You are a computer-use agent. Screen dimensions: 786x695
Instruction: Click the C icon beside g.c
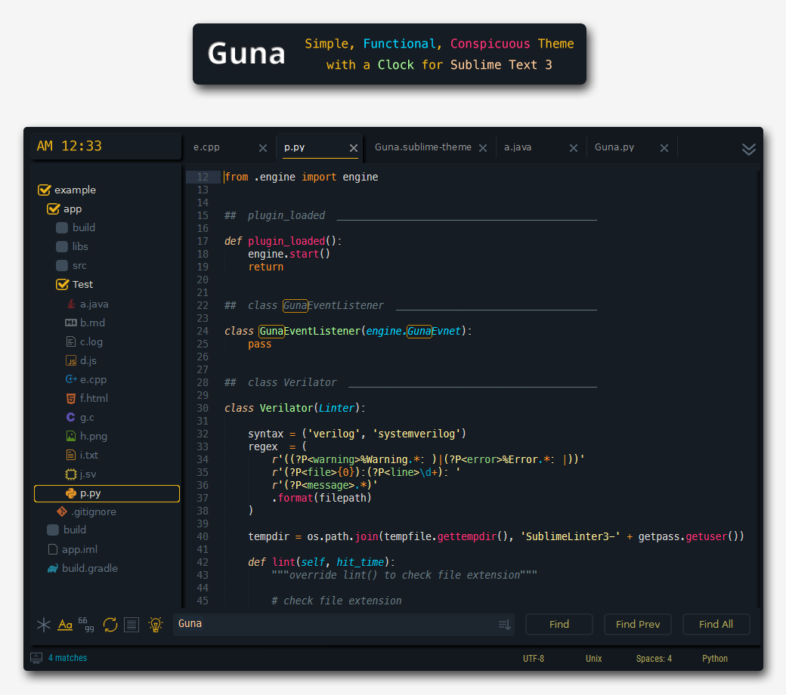tap(71, 418)
